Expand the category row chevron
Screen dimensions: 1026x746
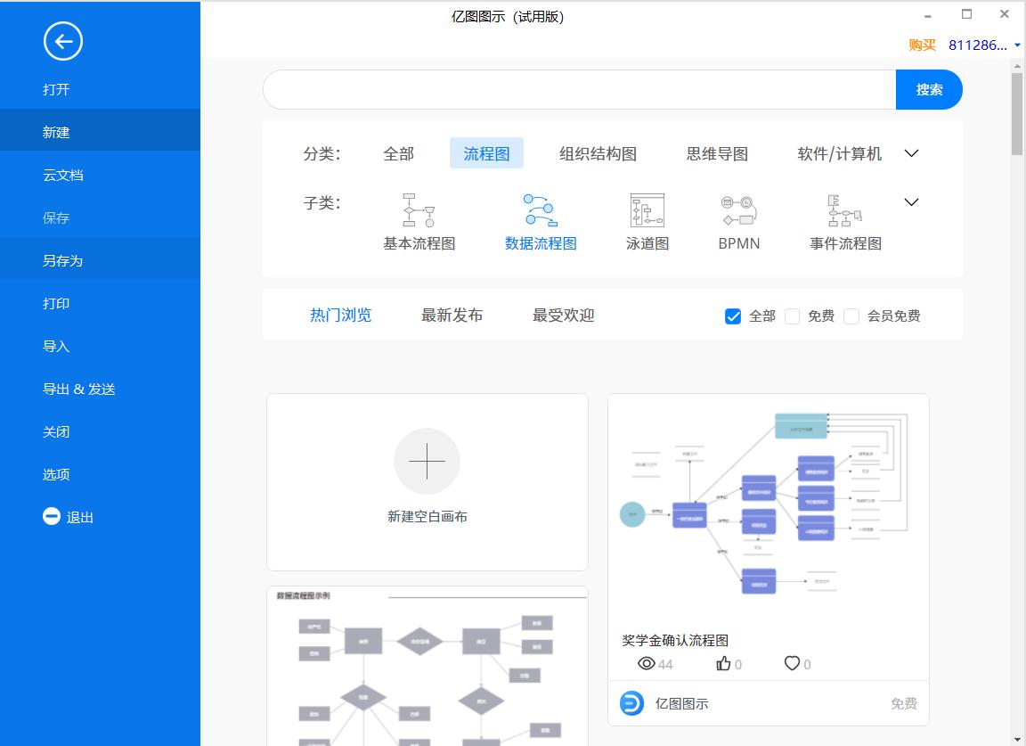pos(911,152)
